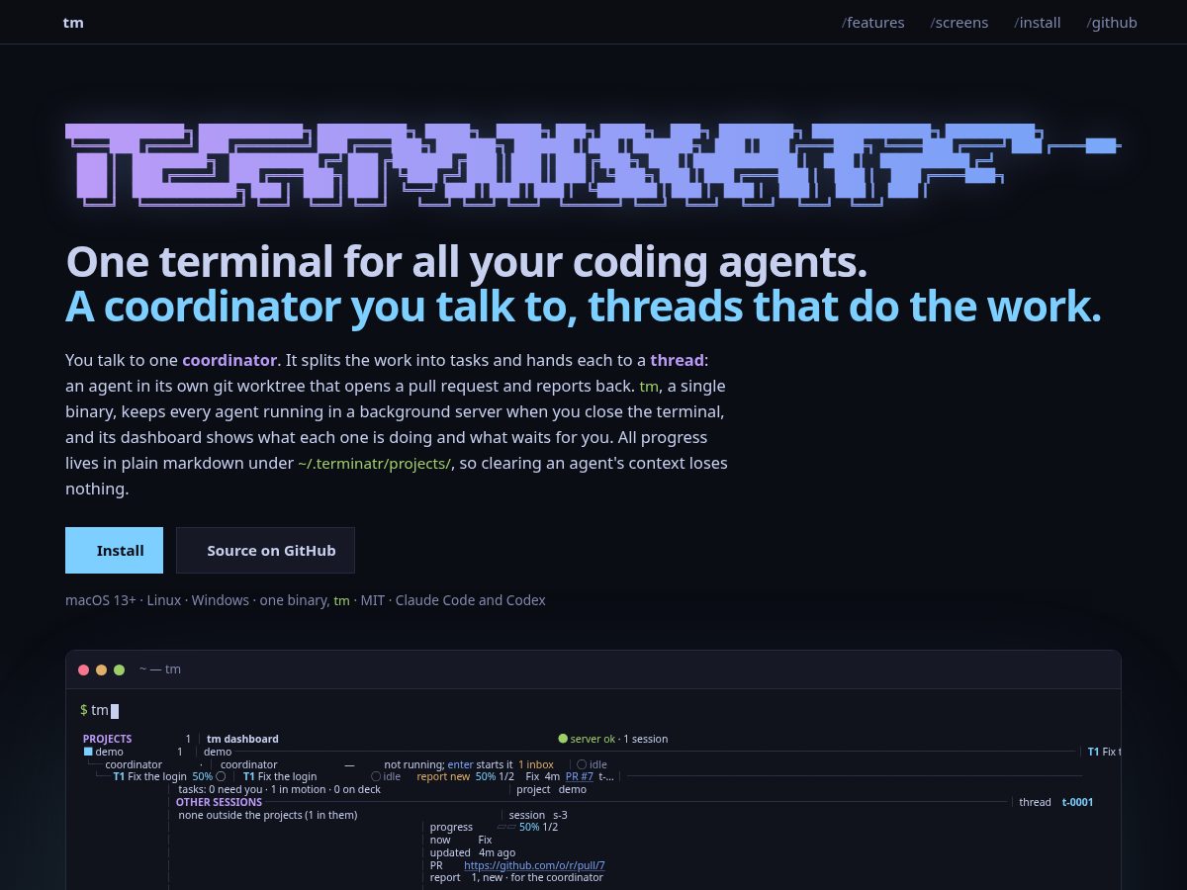This screenshot has height=890, width=1187.
Task: Click the circle after T1 Fix the login 50% in the projects tree
Action: [x=221, y=776]
